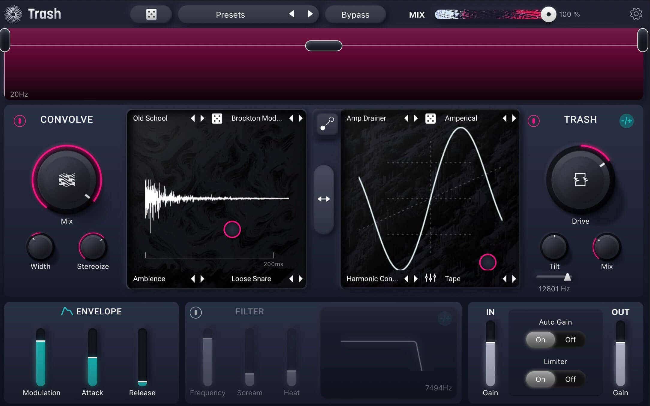Click the IN Gain slider
The width and height of the screenshot is (650, 406).
coord(490,353)
